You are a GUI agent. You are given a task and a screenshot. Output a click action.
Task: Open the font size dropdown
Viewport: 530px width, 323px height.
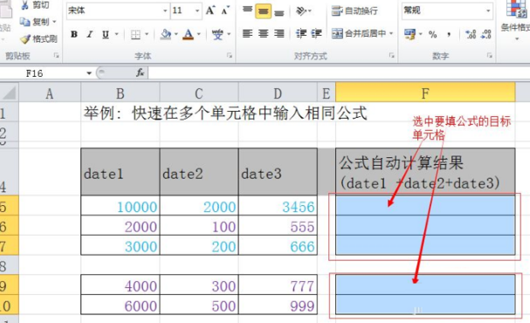197,11
